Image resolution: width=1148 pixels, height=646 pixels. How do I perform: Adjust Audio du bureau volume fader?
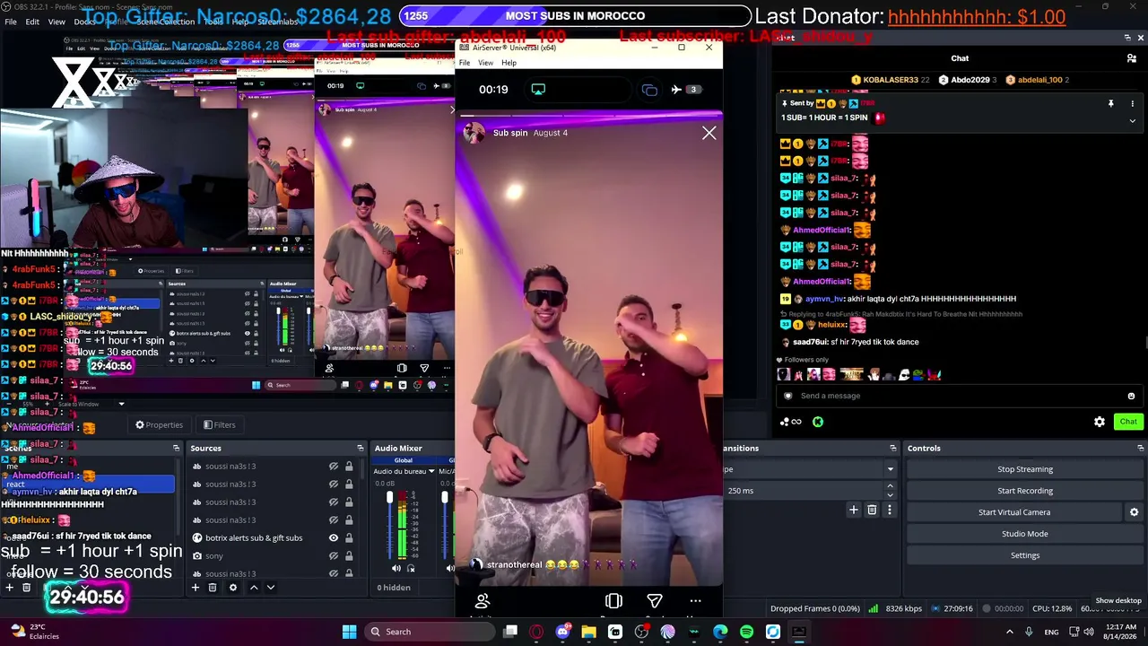389,497
